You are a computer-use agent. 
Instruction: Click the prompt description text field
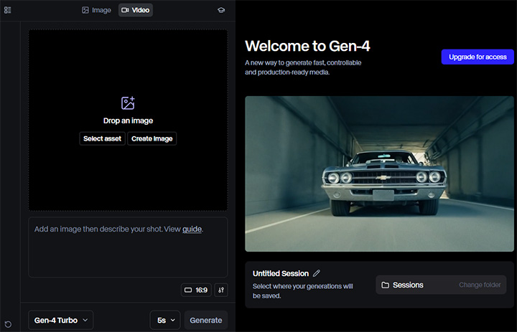[128, 247]
